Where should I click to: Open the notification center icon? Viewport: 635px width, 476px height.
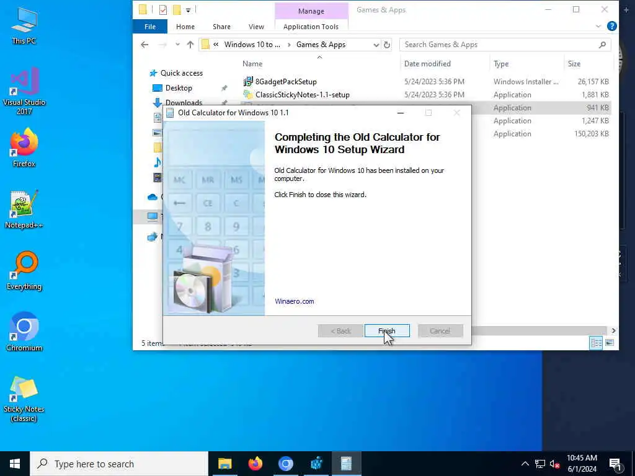pyautogui.click(x=615, y=464)
